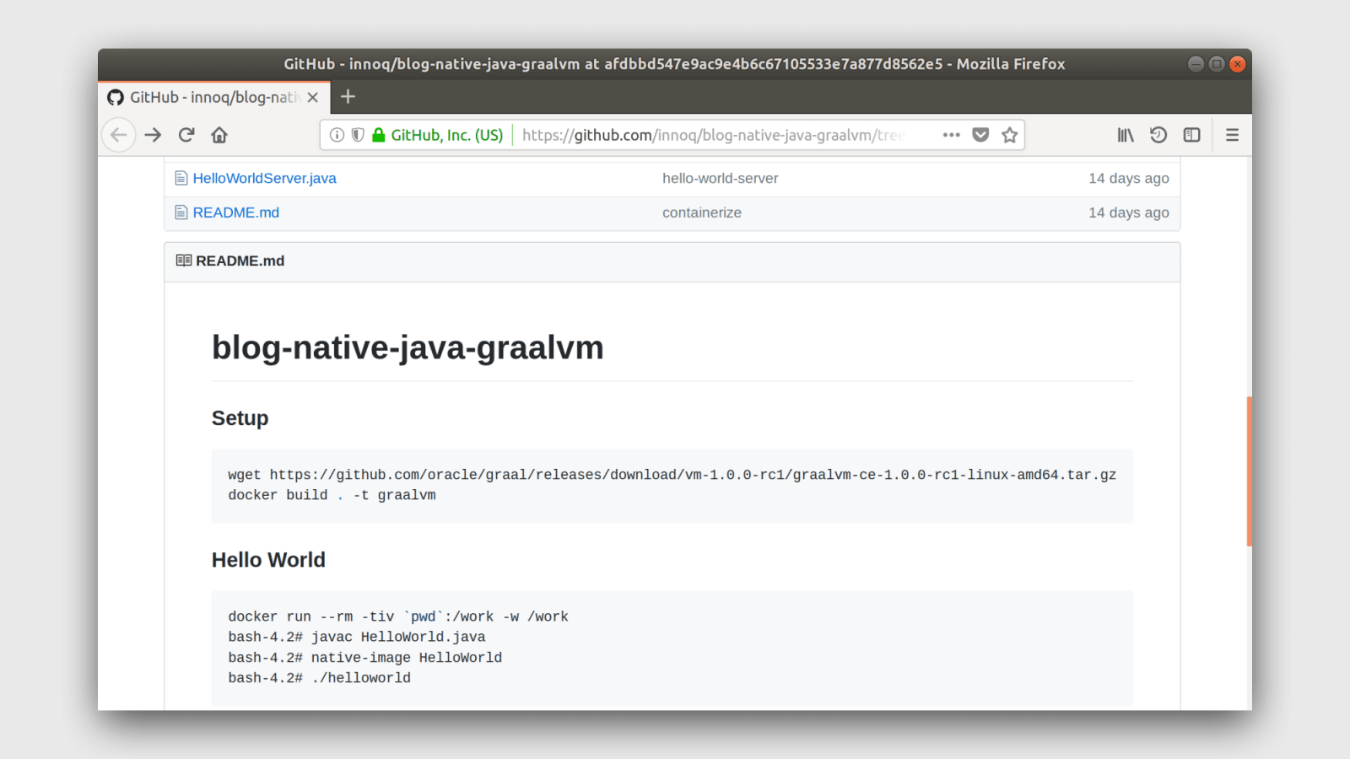Click 14 days ago beside README.md
The height and width of the screenshot is (759, 1350).
(x=1128, y=213)
